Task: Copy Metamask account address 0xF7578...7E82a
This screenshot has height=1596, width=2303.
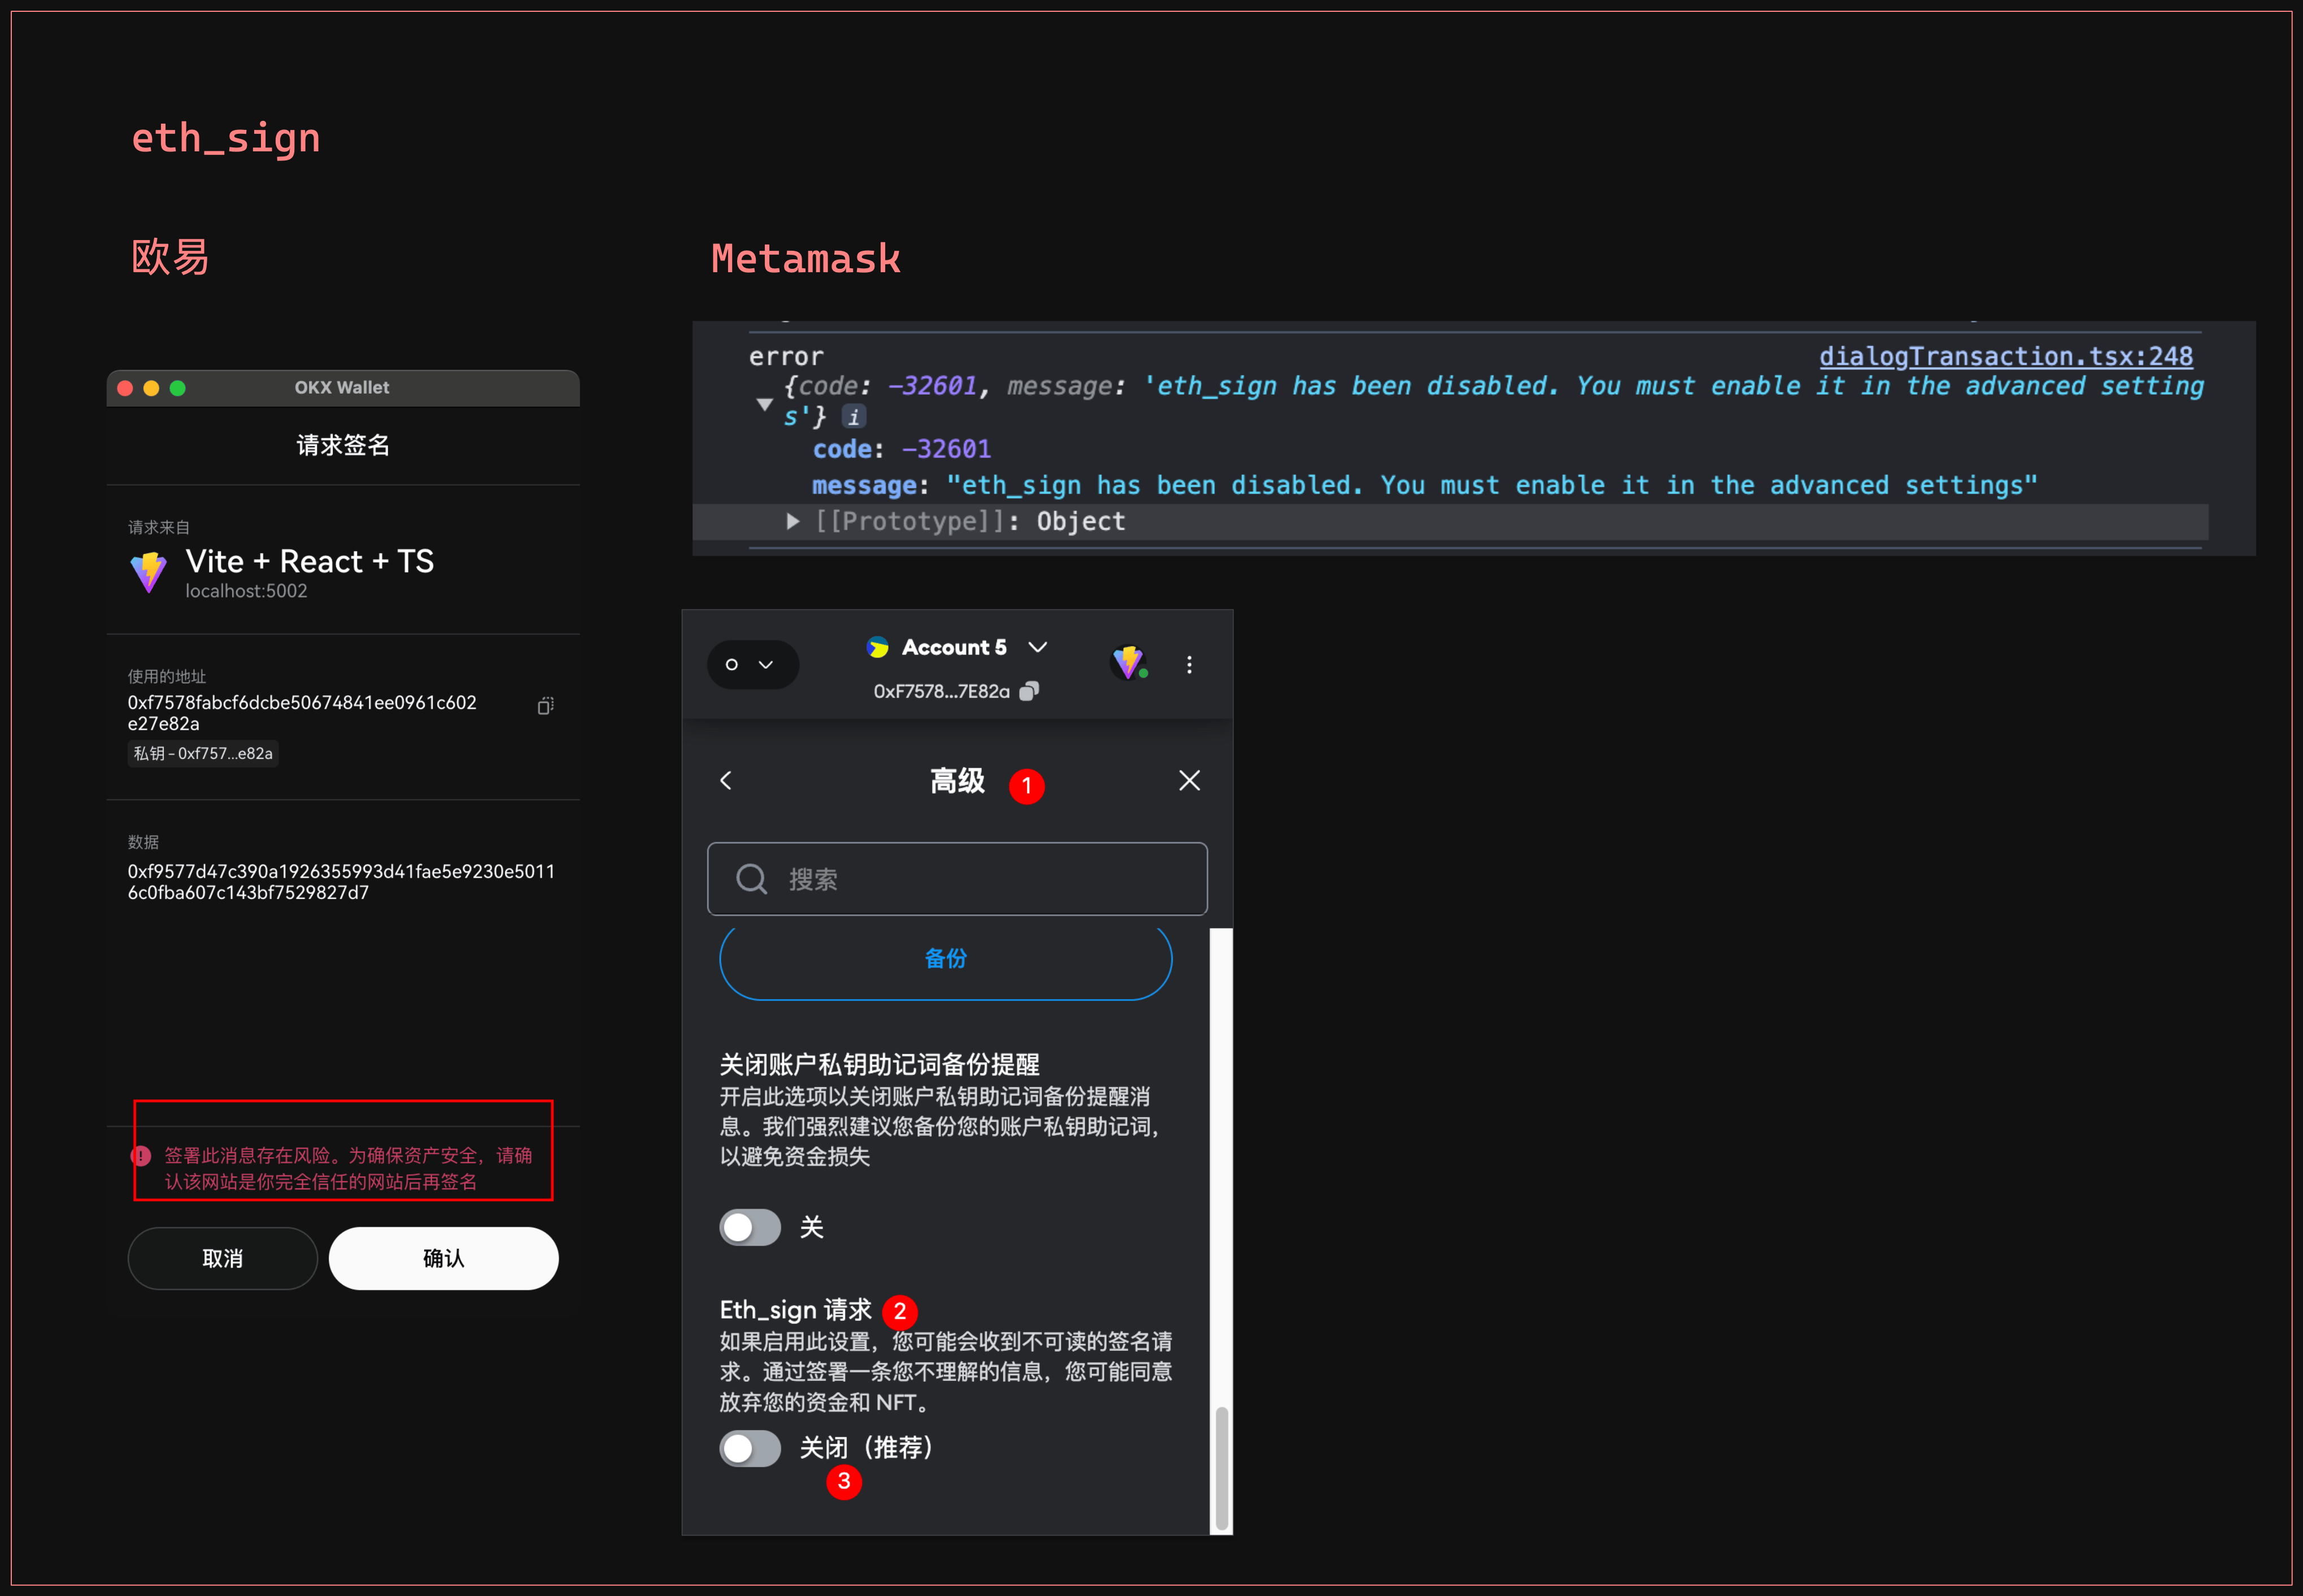Action: click(x=1029, y=691)
